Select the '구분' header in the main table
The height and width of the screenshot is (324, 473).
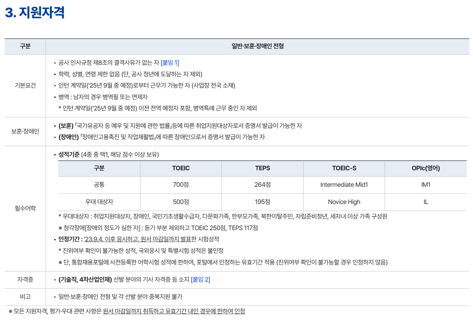click(25, 46)
